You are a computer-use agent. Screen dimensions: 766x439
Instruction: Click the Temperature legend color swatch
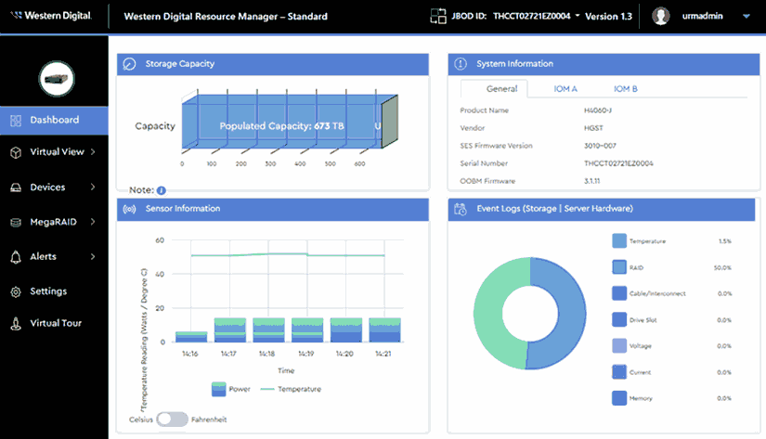coord(619,240)
